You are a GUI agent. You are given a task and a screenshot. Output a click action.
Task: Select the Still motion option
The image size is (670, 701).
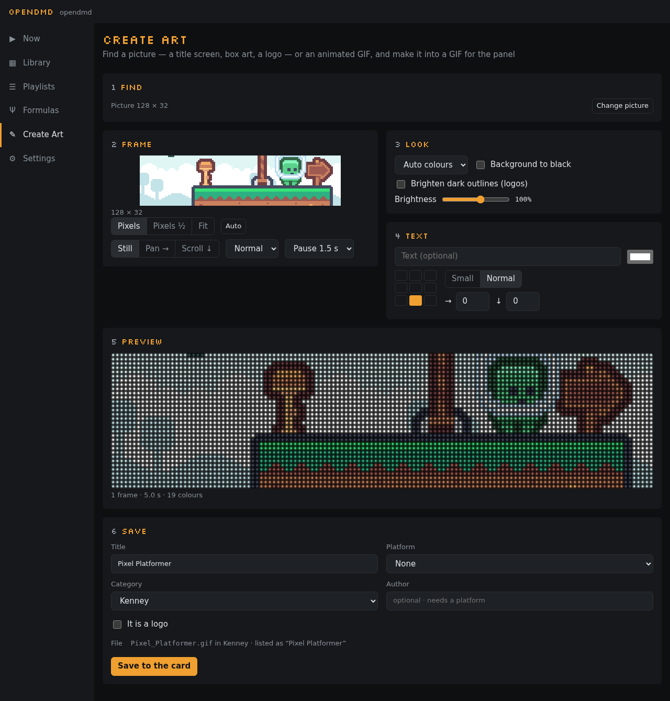pos(125,249)
